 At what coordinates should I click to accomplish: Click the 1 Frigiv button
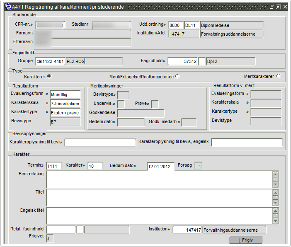(246, 240)
